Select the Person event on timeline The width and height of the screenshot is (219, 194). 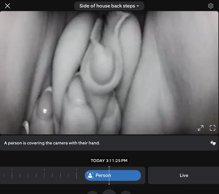click(x=113, y=175)
